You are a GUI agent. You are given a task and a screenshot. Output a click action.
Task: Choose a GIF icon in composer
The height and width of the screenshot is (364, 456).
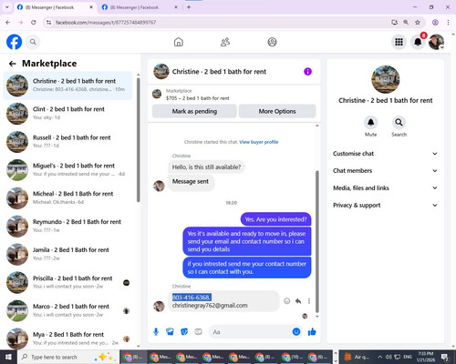click(198, 332)
